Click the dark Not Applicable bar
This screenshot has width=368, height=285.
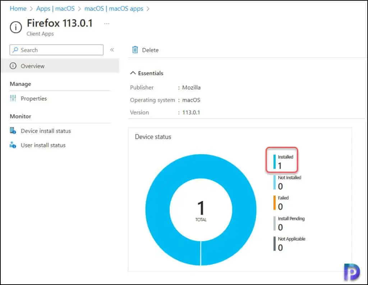point(275,244)
